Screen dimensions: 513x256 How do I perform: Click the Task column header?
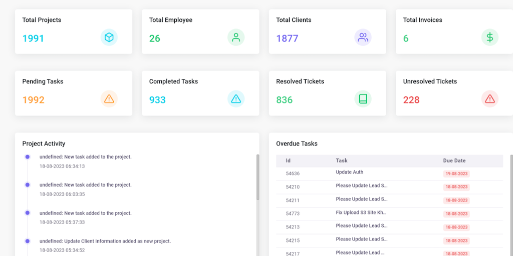pyautogui.click(x=342, y=160)
